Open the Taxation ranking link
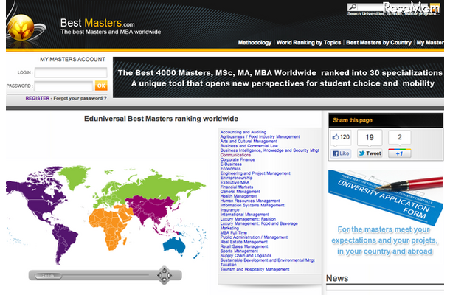 tap(229, 265)
